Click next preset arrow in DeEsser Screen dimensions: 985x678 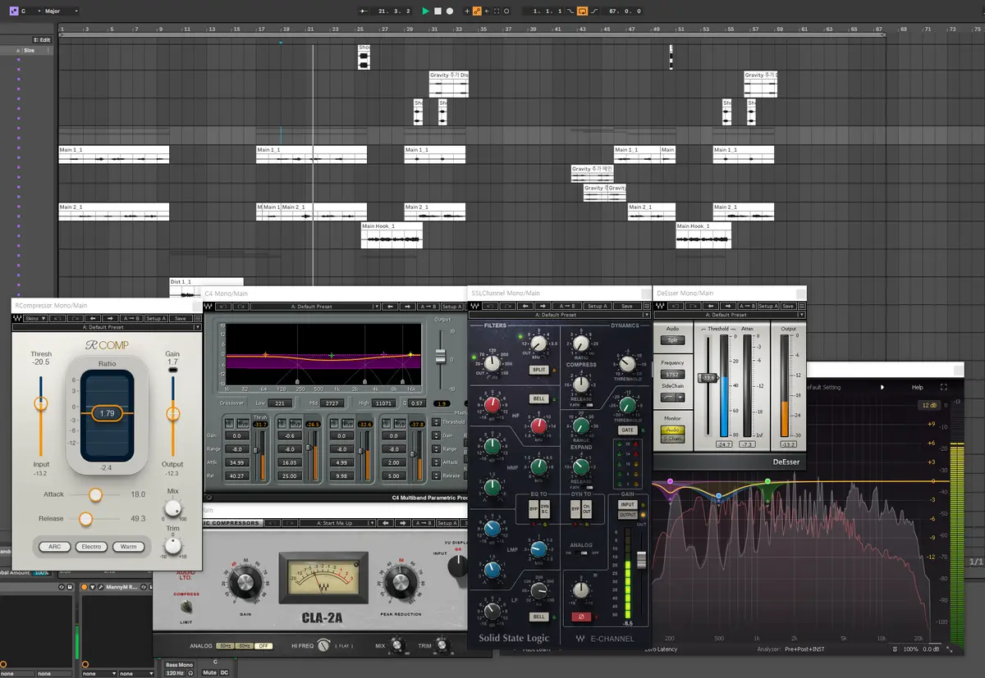tap(727, 306)
